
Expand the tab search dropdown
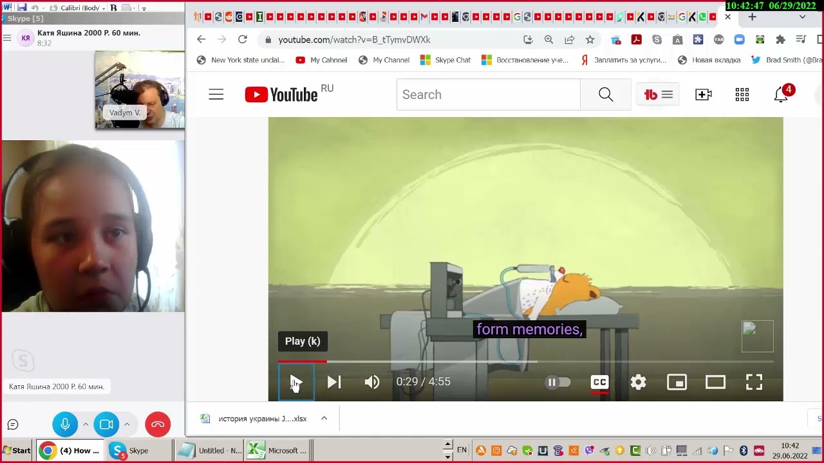pos(802,17)
